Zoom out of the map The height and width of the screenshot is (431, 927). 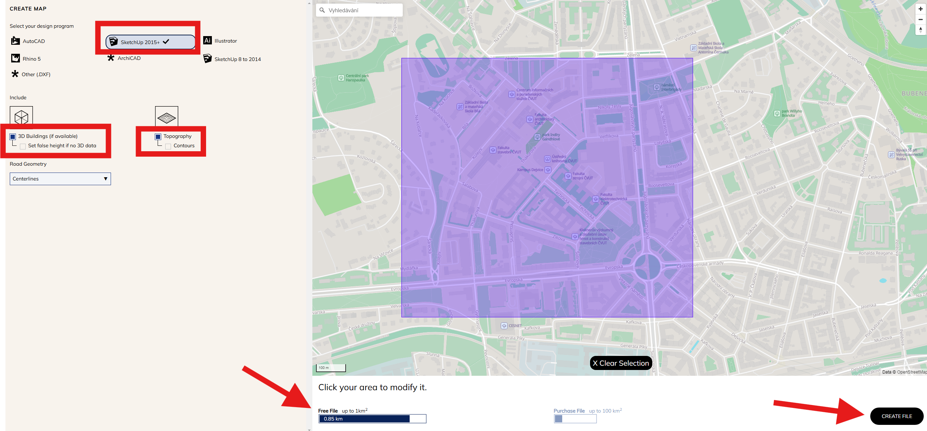[920, 19]
